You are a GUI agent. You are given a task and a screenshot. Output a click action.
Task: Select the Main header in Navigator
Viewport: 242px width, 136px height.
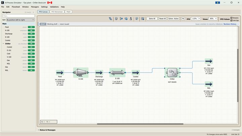(x=18, y=24)
